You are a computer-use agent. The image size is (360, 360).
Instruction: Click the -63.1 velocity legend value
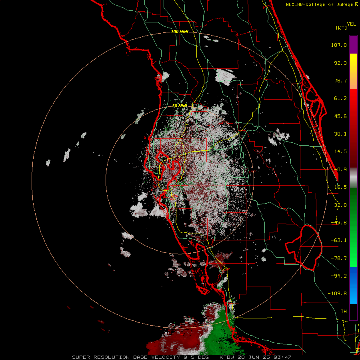[339, 240]
